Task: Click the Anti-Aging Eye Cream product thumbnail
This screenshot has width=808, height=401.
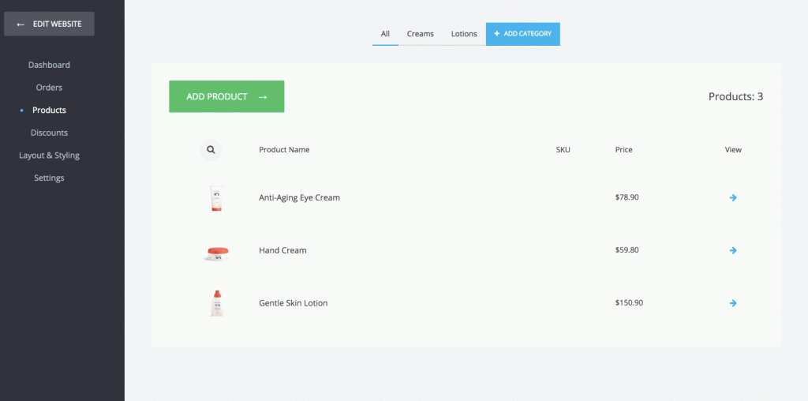Action: point(216,198)
